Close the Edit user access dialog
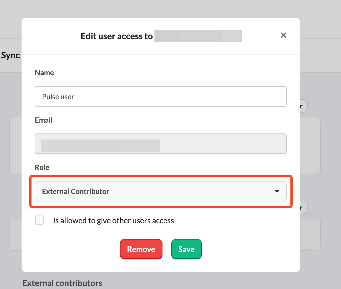Viewport: 341px width, 289px height. [x=283, y=35]
